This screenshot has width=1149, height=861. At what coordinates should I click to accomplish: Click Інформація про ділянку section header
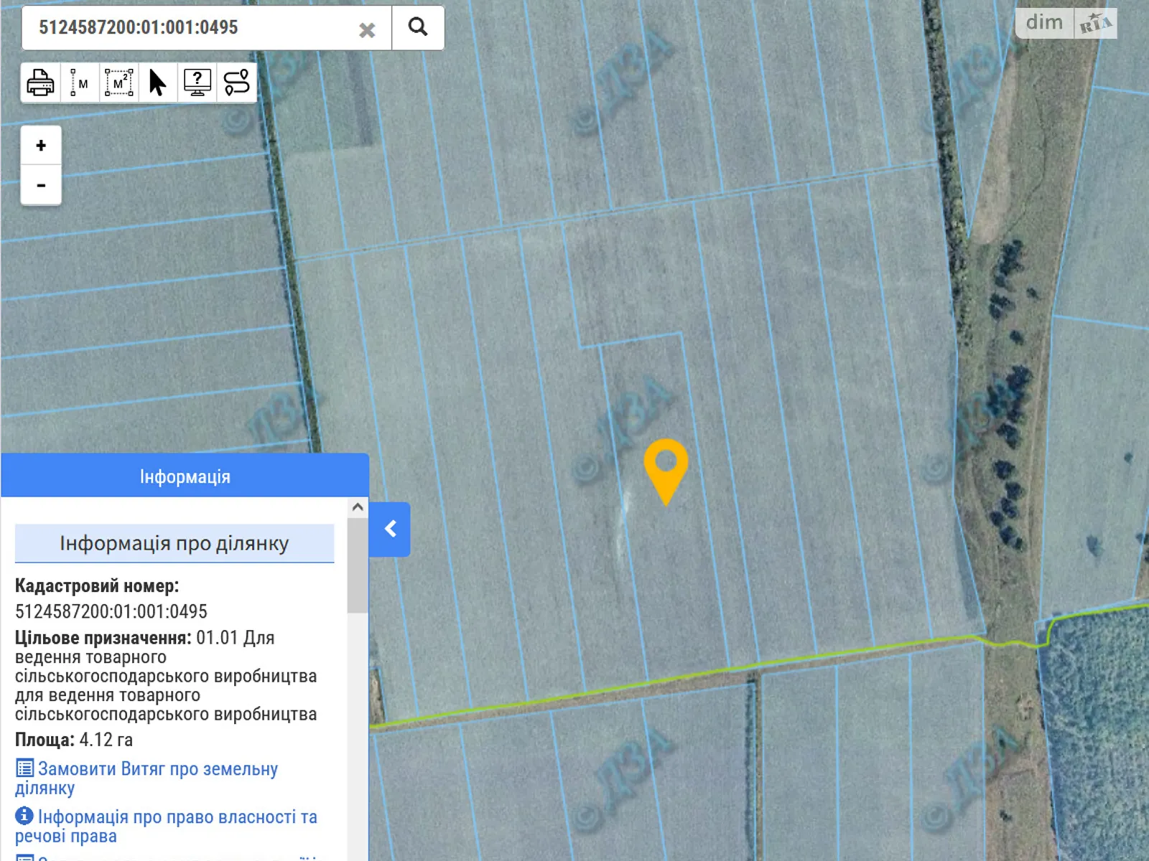(x=175, y=543)
